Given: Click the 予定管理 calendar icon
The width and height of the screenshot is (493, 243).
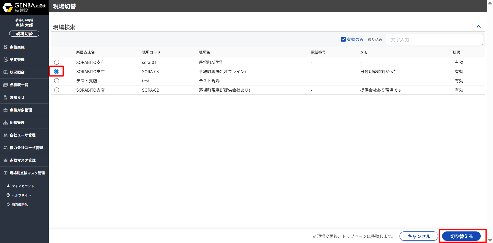Looking at the screenshot, I should pos(5,60).
